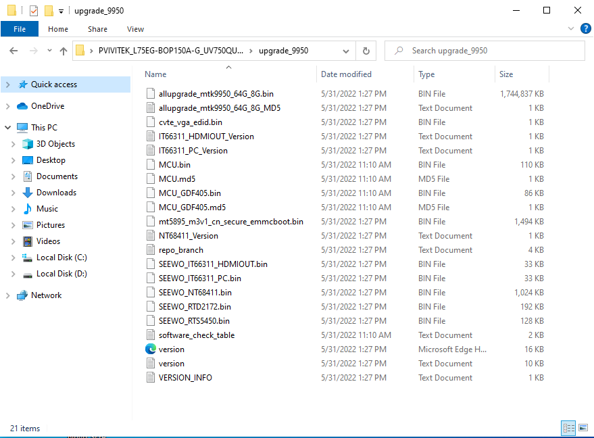Collapse the This PC tree node
594x438 pixels.
click(8, 128)
